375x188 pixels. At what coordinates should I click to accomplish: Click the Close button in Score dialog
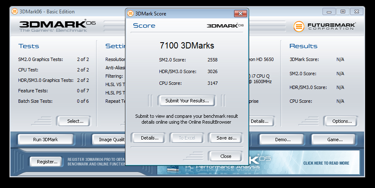pyautogui.click(x=226, y=156)
